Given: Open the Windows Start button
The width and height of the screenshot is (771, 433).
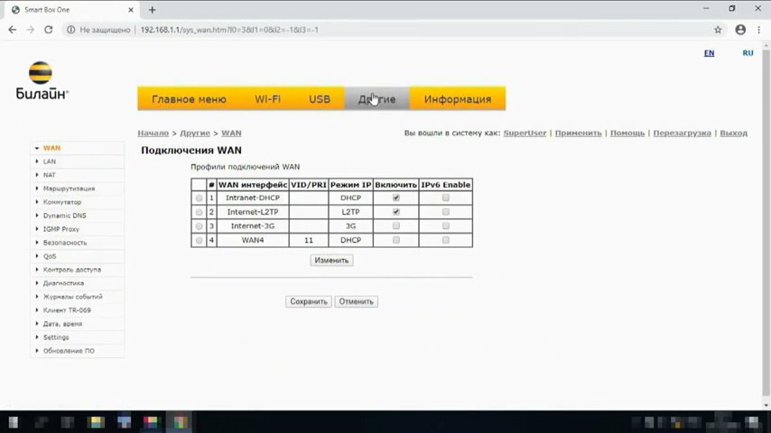Looking at the screenshot, I should [x=14, y=422].
